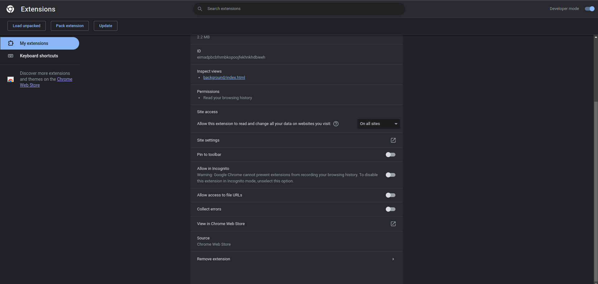
Task: Select the My extensions sidebar icon
Action: pyautogui.click(x=11, y=43)
